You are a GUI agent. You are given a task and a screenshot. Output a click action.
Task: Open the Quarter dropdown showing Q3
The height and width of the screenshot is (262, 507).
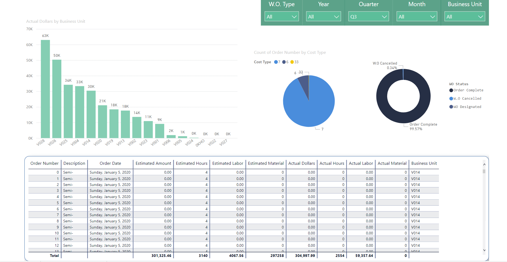[368, 17]
